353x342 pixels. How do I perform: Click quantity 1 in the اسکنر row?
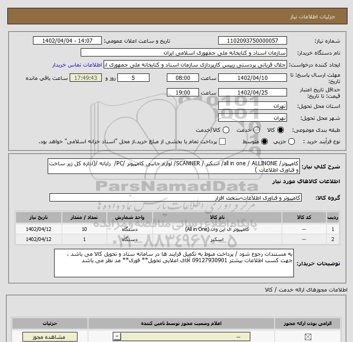pos(84,240)
